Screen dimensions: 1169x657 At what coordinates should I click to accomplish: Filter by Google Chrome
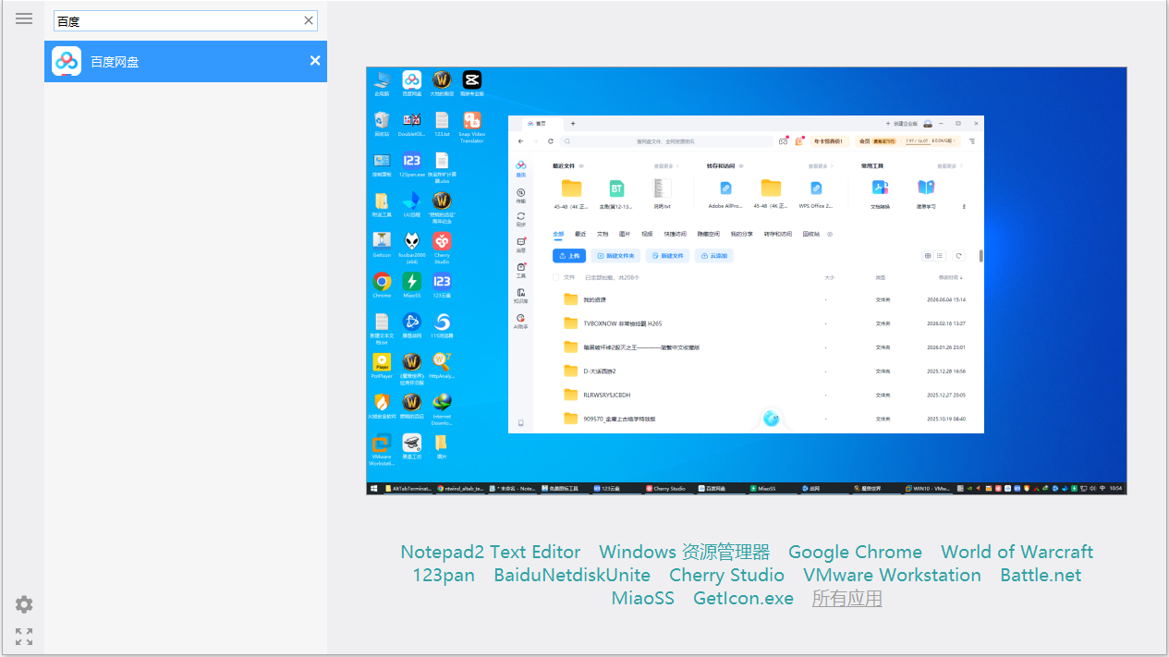[x=855, y=552]
